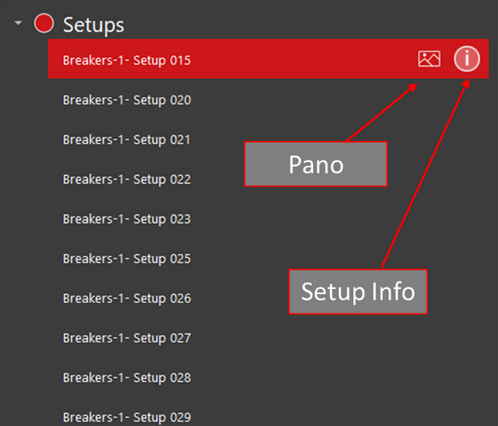Select Breakers-1- Setup 027
Image resolution: width=498 pixels, height=426 pixels.
pos(126,338)
